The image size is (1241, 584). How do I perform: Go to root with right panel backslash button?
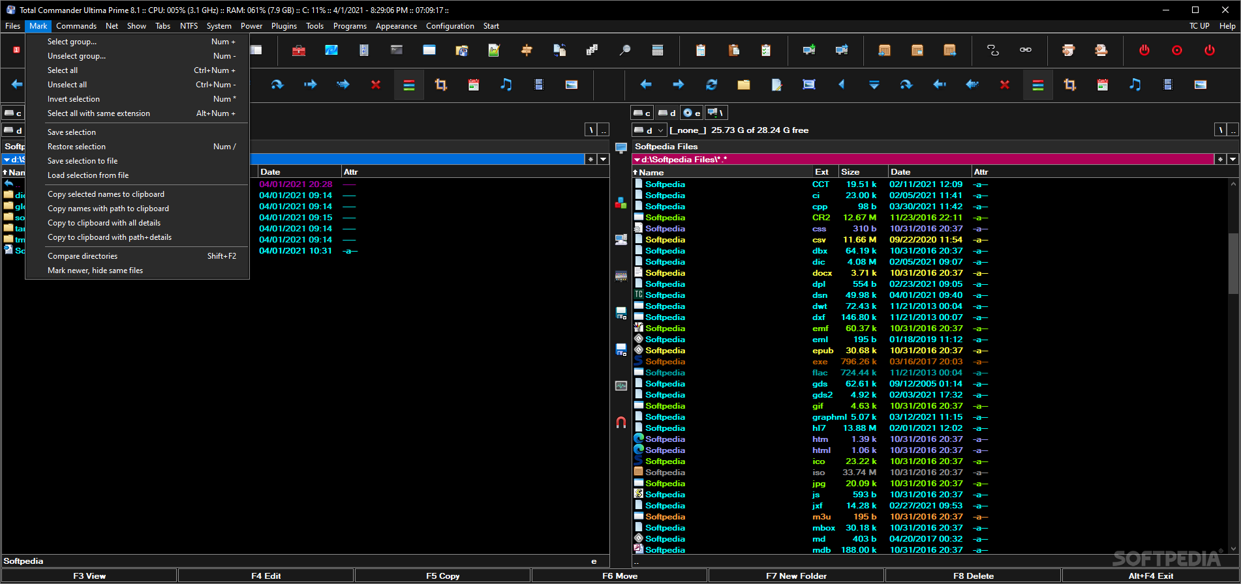click(1220, 130)
